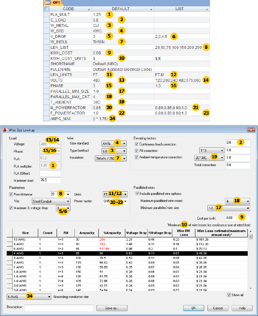Click the scroll-down arrow of wire table
The width and height of the screenshot is (258, 316).
pyautogui.click(x=251, y=289)
